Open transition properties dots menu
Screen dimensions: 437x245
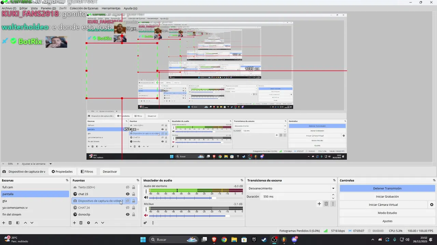point(333,204)
